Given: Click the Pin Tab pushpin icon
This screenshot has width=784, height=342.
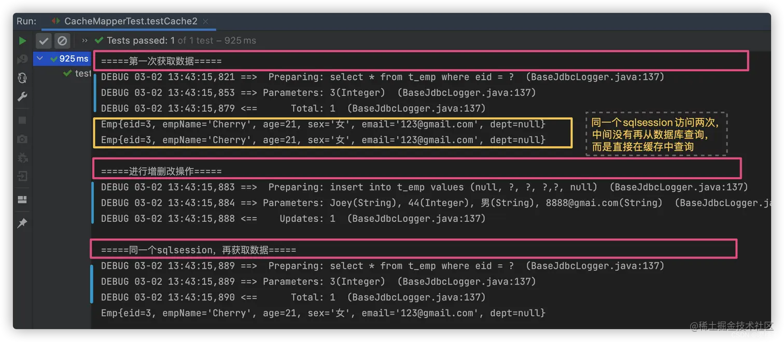Looking at the screenshot, I should click(22, 223).
